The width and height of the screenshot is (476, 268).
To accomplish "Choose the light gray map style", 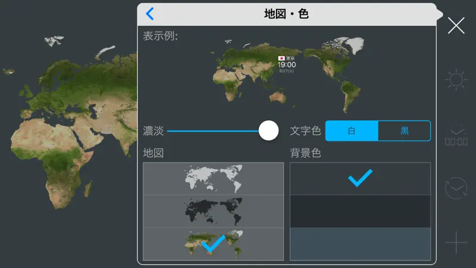I will (x=214, y=179).
